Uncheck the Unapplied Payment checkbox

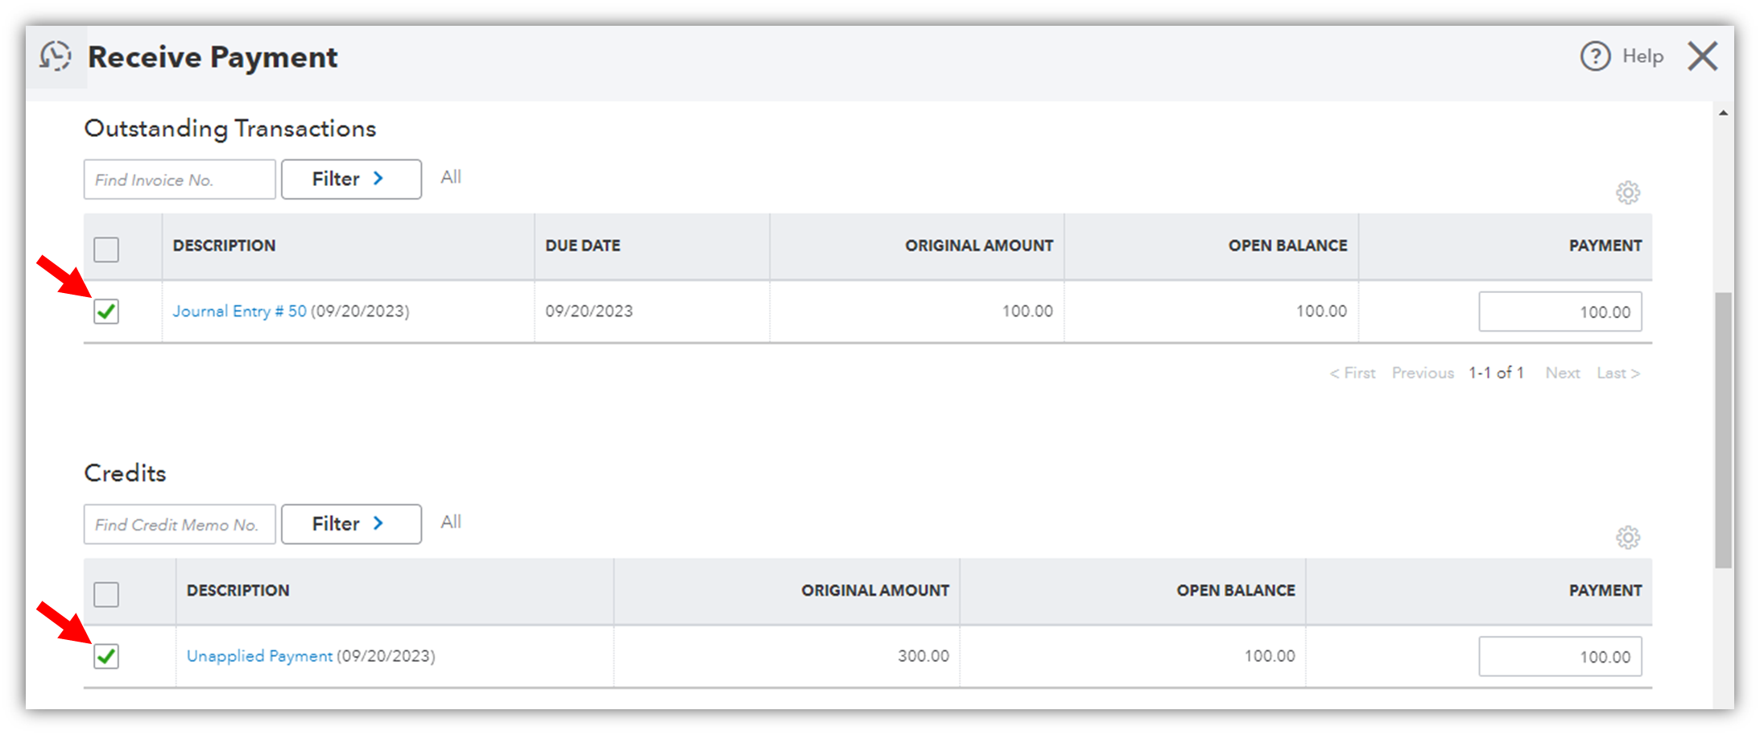[x=106, y=656]
